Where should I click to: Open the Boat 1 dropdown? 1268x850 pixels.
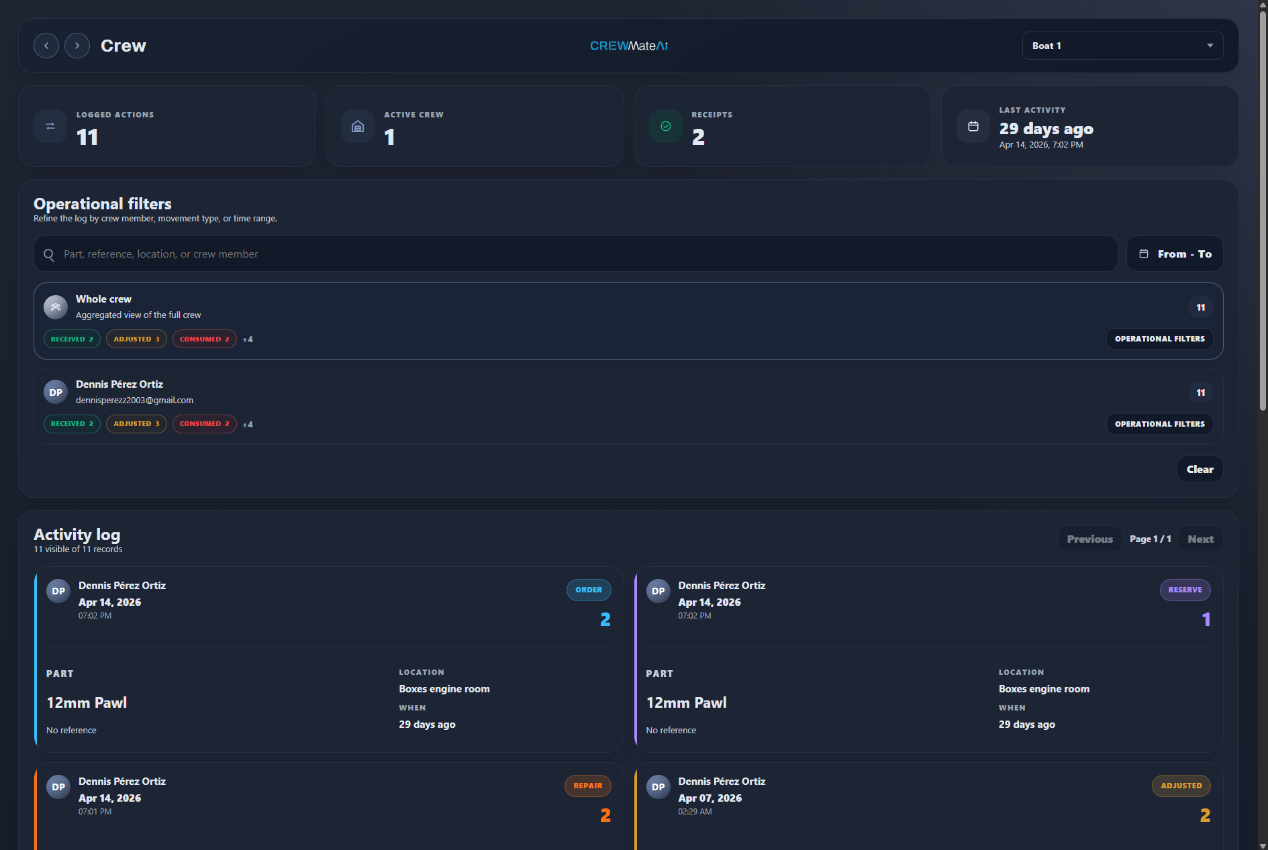pyautogui.click(x=1122, y=46)
